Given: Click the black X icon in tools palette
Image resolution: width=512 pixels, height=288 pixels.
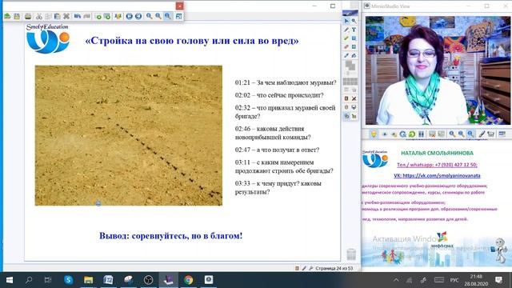Looking at the screenshot, I should [x=354, y=98].
